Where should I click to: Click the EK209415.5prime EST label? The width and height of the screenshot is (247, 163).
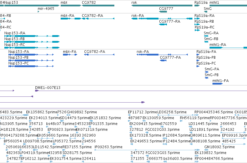(145, 124)
